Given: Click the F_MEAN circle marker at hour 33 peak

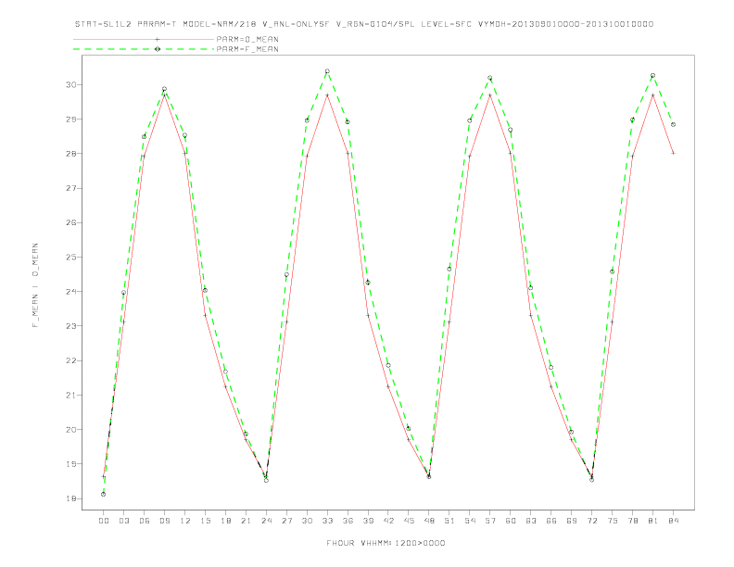Looking at the screenshot, I should coord(327,71).
